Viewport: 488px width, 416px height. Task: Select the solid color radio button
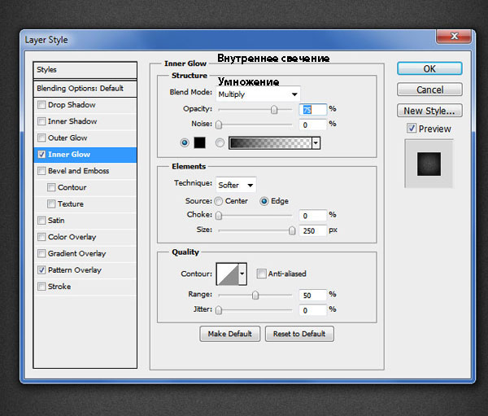pyautogui.click(x=185, y=142)
